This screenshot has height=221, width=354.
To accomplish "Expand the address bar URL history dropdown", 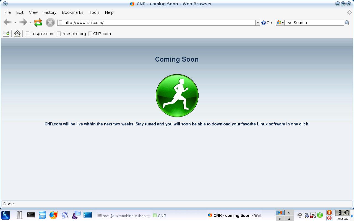I will point(258,23).
